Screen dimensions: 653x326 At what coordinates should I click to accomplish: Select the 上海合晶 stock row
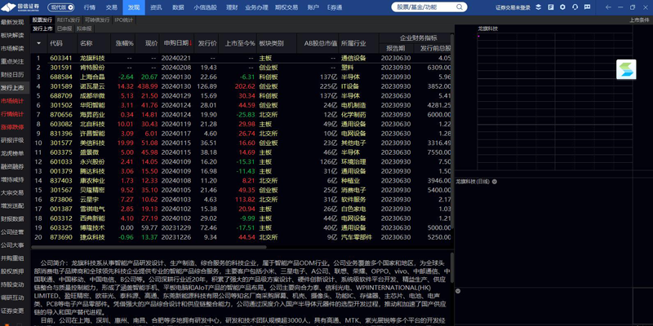pos(242,77)
